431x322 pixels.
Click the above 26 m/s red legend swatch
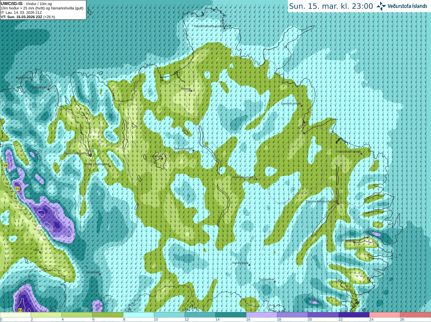point(416,315)
